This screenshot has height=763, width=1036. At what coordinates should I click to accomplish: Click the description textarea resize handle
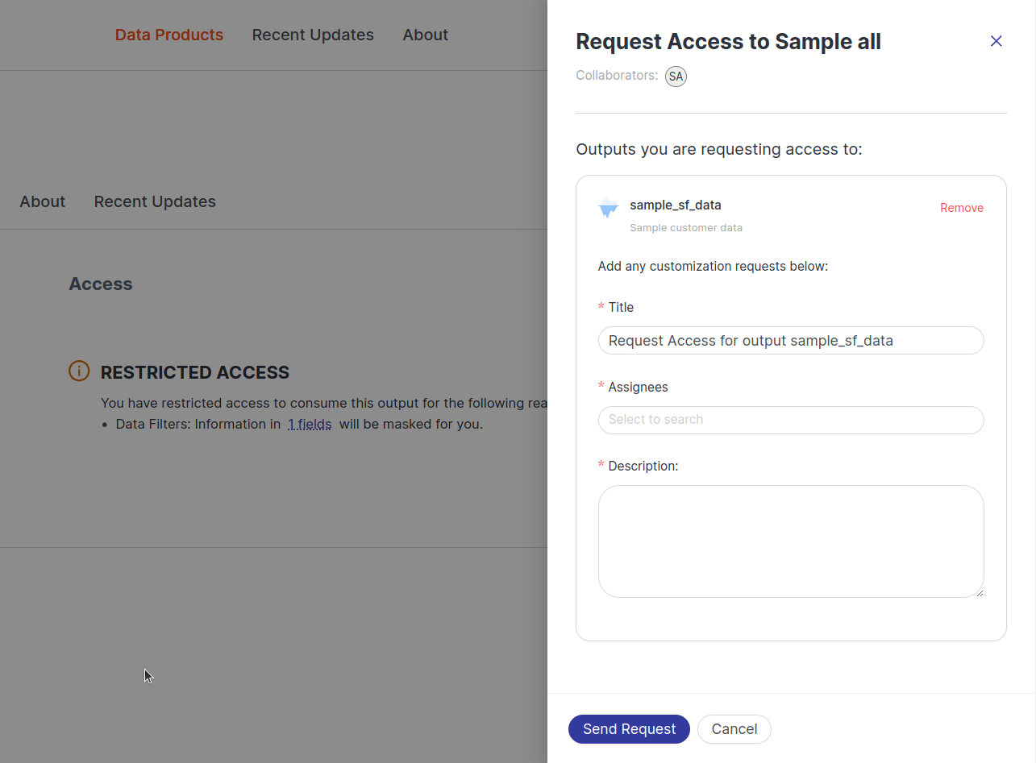[979, 592]
